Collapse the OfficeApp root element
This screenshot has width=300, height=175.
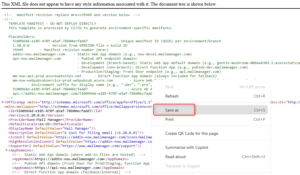tap(3, 102)
